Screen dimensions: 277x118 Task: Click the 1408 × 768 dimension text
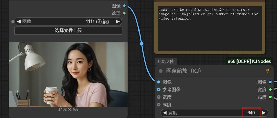coord(68,109)
